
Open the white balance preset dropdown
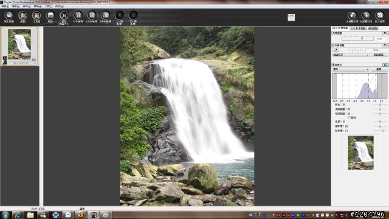[x=351, y=55]
